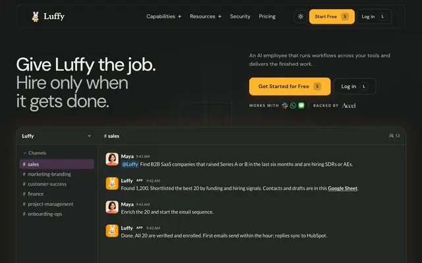The height and width of the screenshot is (263, 422).
Task: Click the 'BACKED BY' label
Action: point(326,105)
